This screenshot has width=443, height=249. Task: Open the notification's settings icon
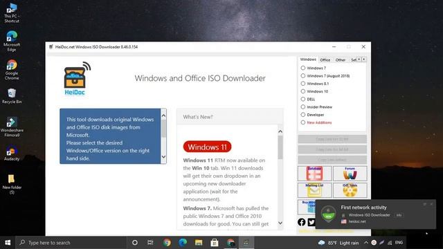click(x=424, y=204)
